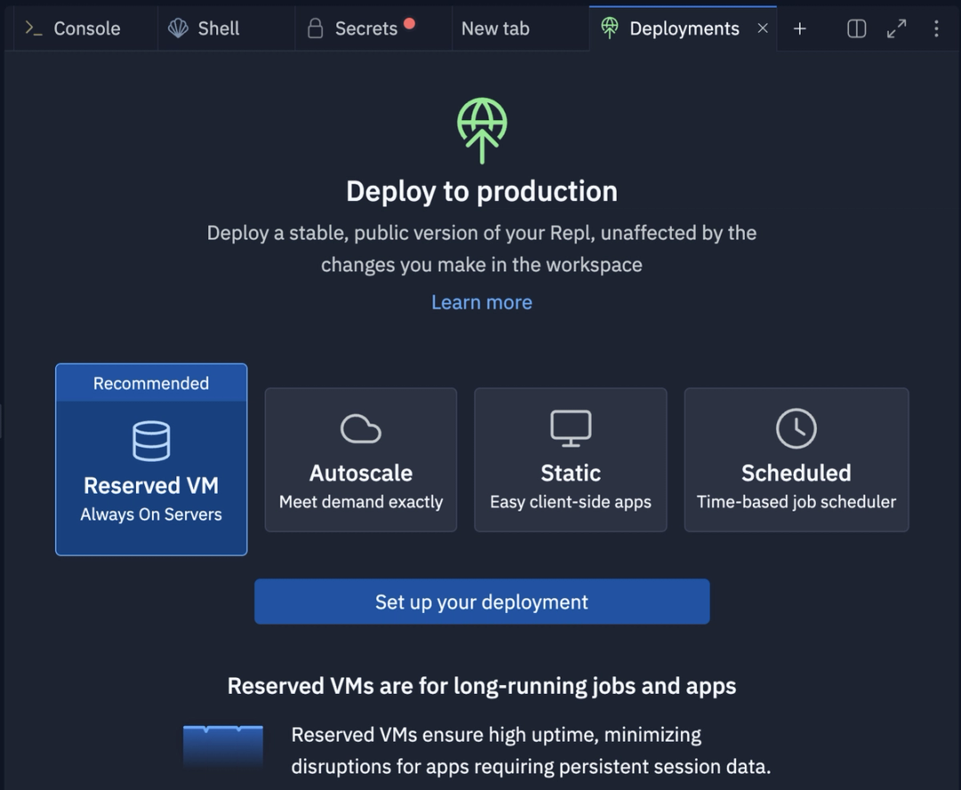Screen dimensions: 961x790
Task: Click the Secrets padlock icon
Action: coord(316,28)
